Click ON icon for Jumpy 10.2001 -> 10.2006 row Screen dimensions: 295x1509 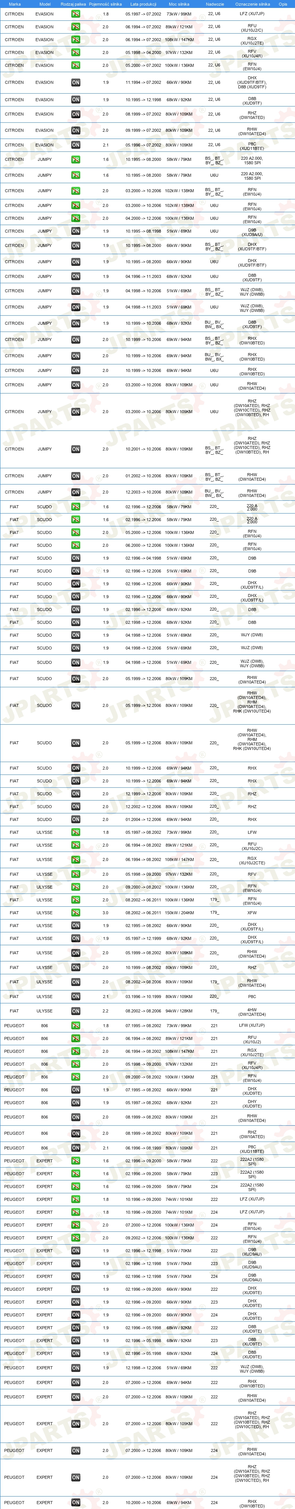tap(75, 449)
